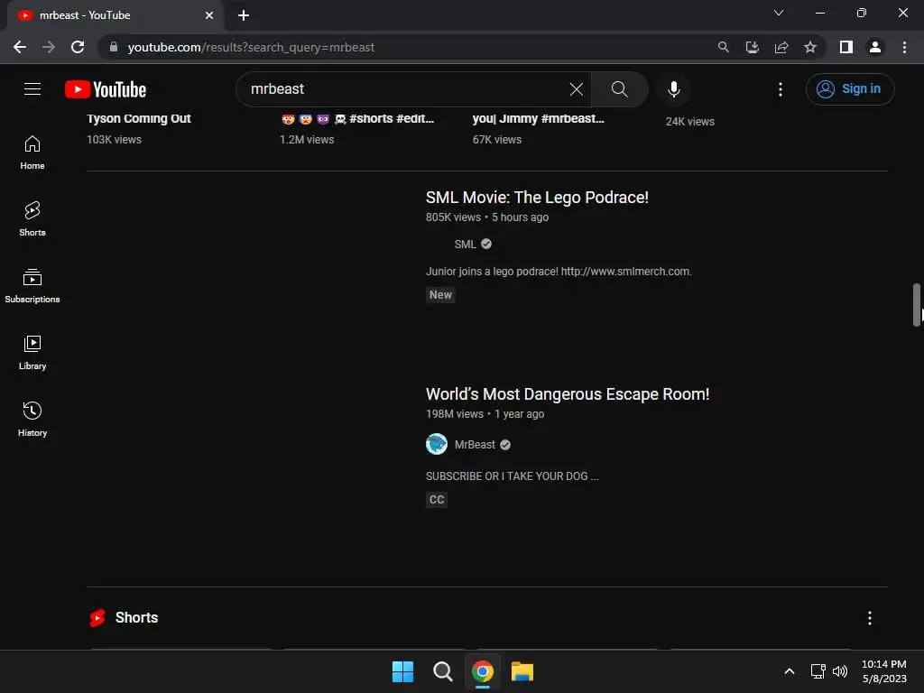
Task: Open the Chrome profile menu
Action: (875, 47)
